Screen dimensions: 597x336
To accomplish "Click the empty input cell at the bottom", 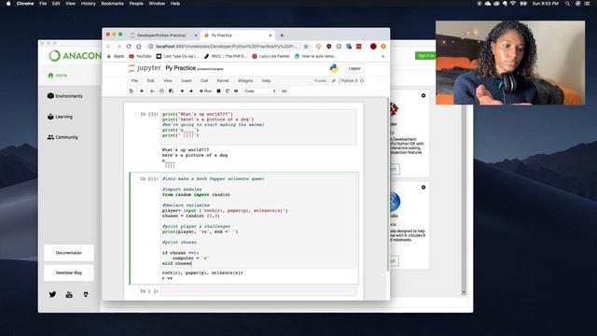I will [x=258, y=291].
